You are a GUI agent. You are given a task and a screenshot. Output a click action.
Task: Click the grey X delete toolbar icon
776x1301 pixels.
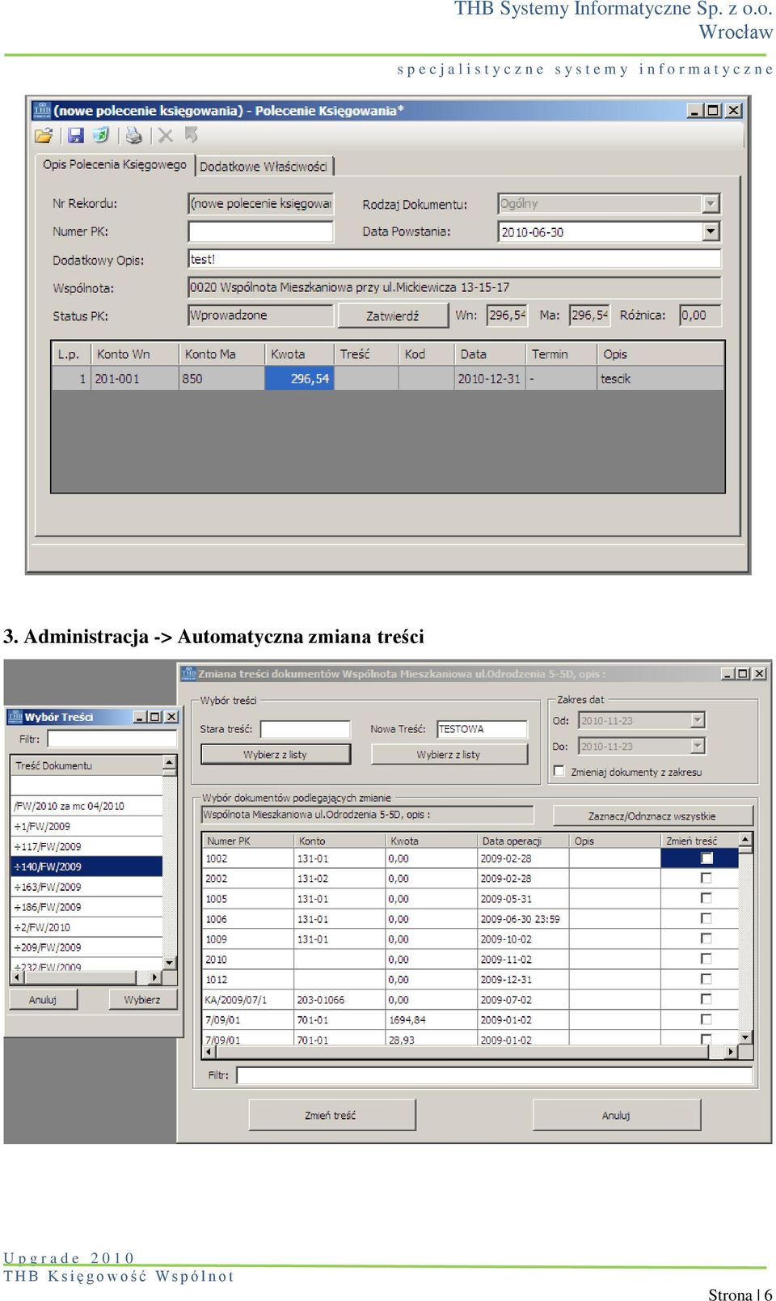[165, 136]
